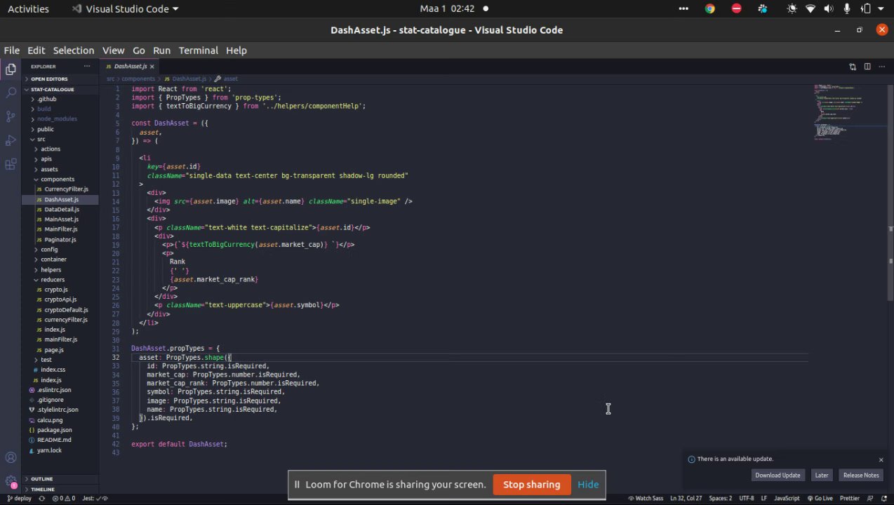The width and height of the screenshot is (894, 505).
Task: Open the File menu
Action: click(x=12, y=50)
